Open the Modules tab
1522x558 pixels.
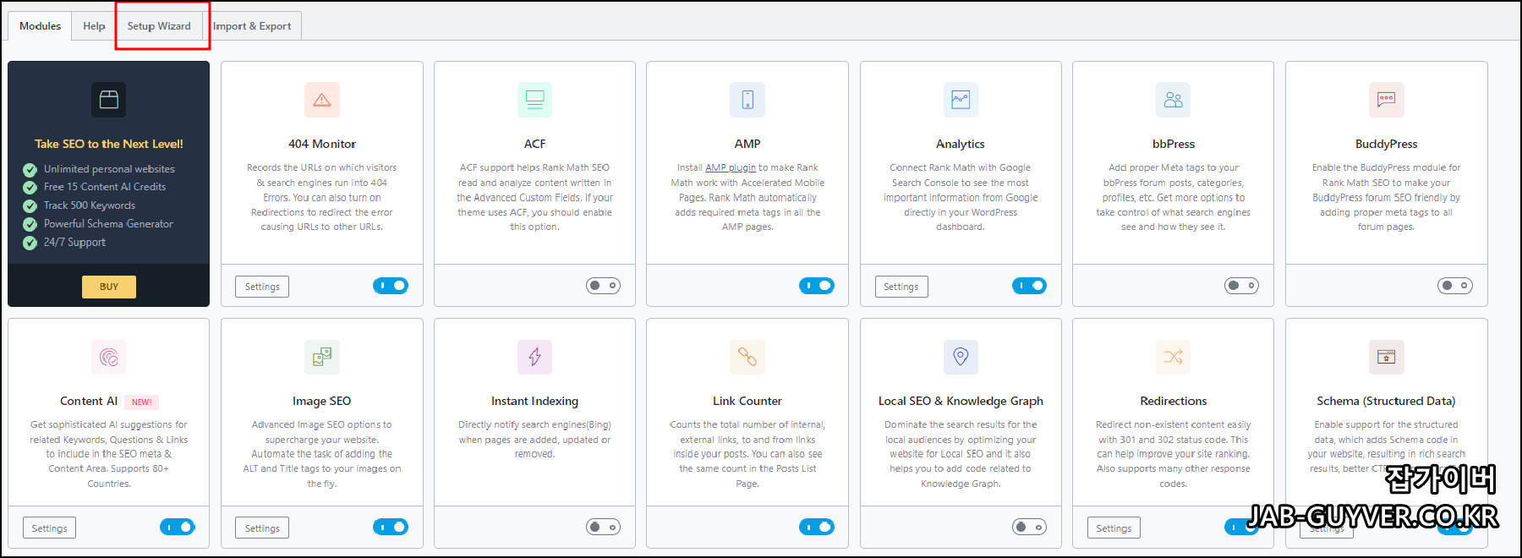(x=40, y=26)
